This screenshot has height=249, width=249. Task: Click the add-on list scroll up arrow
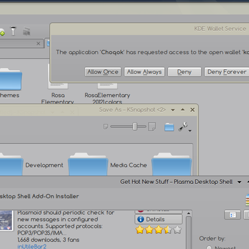pyautogui.click(x=189, y=214)
